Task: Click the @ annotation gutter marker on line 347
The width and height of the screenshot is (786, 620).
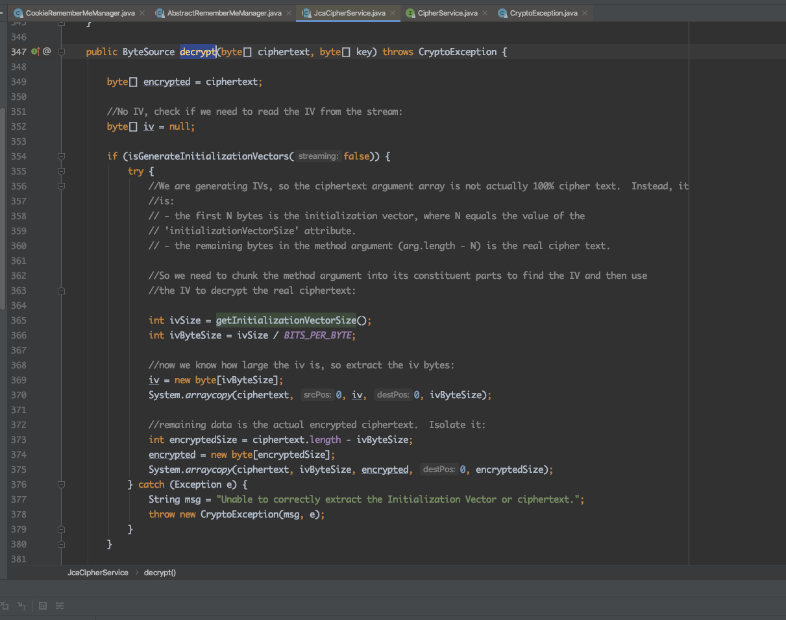Action: coord(47,51)
